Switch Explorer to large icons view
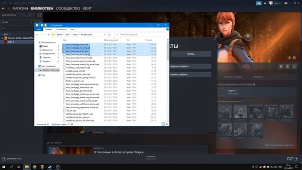The width and height of the screenshot is (302, 170). [x=167, y=124]
